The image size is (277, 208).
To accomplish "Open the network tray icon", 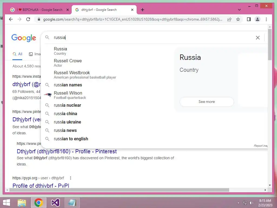I will tap(245, 203).
